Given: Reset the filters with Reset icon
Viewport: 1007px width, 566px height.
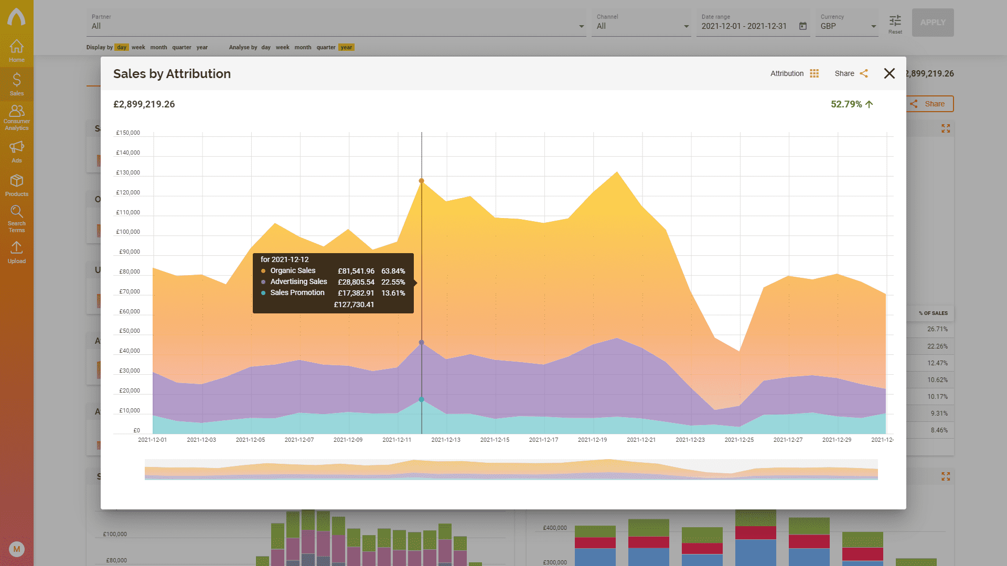Looking at the screenshot, I should (895, 24).
